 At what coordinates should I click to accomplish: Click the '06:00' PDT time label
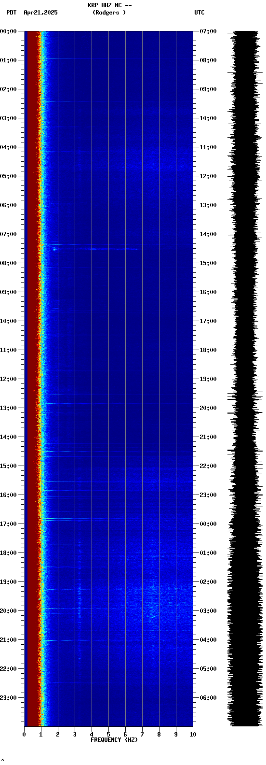point(8,205)
